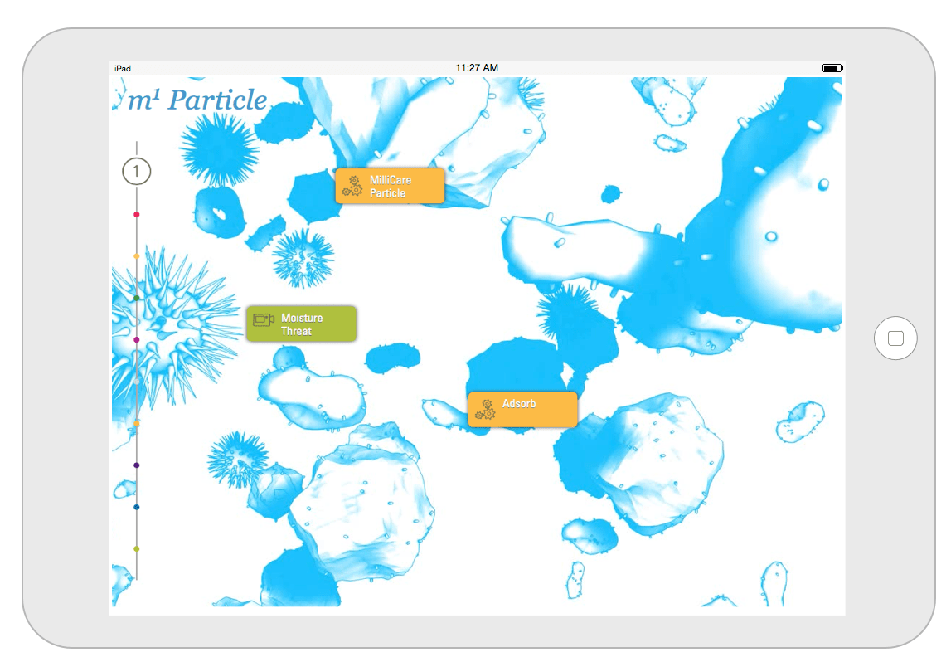Tap the orange timeline dot
Viewport: 951px width, 657px height.
pos(135,423)
